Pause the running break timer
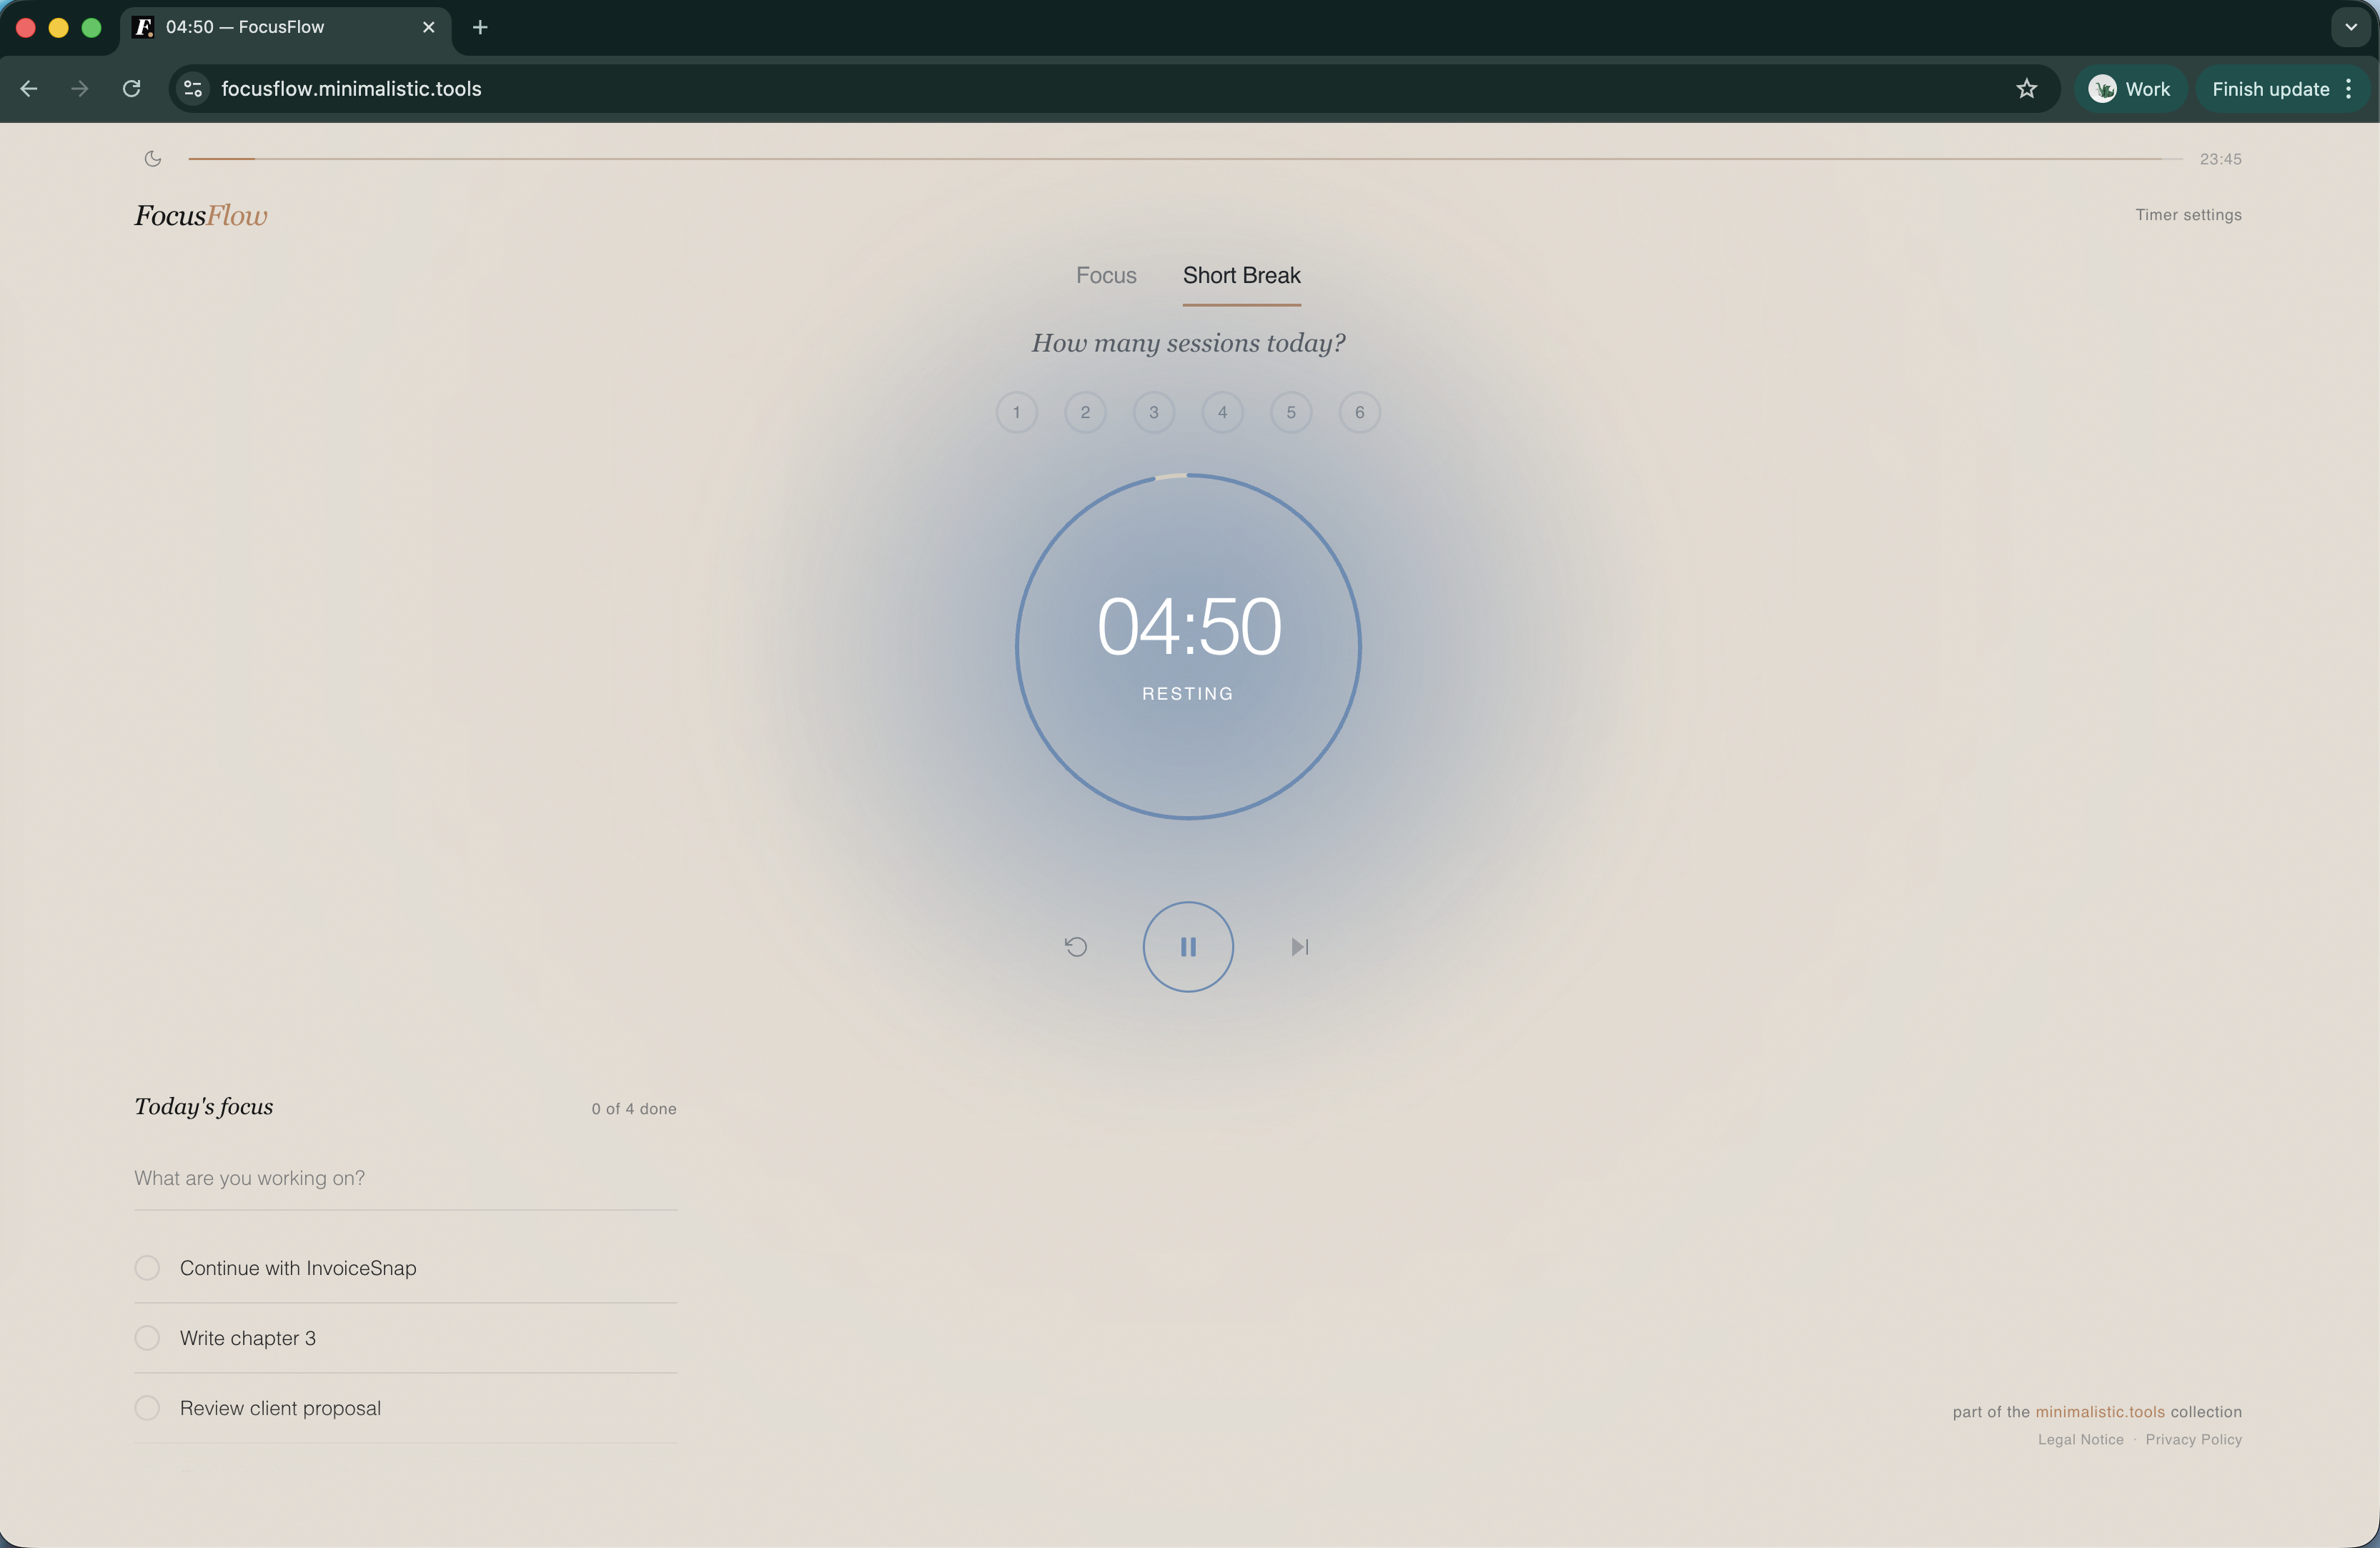The image size is (2380, 1548). [x=1188, y=946]
